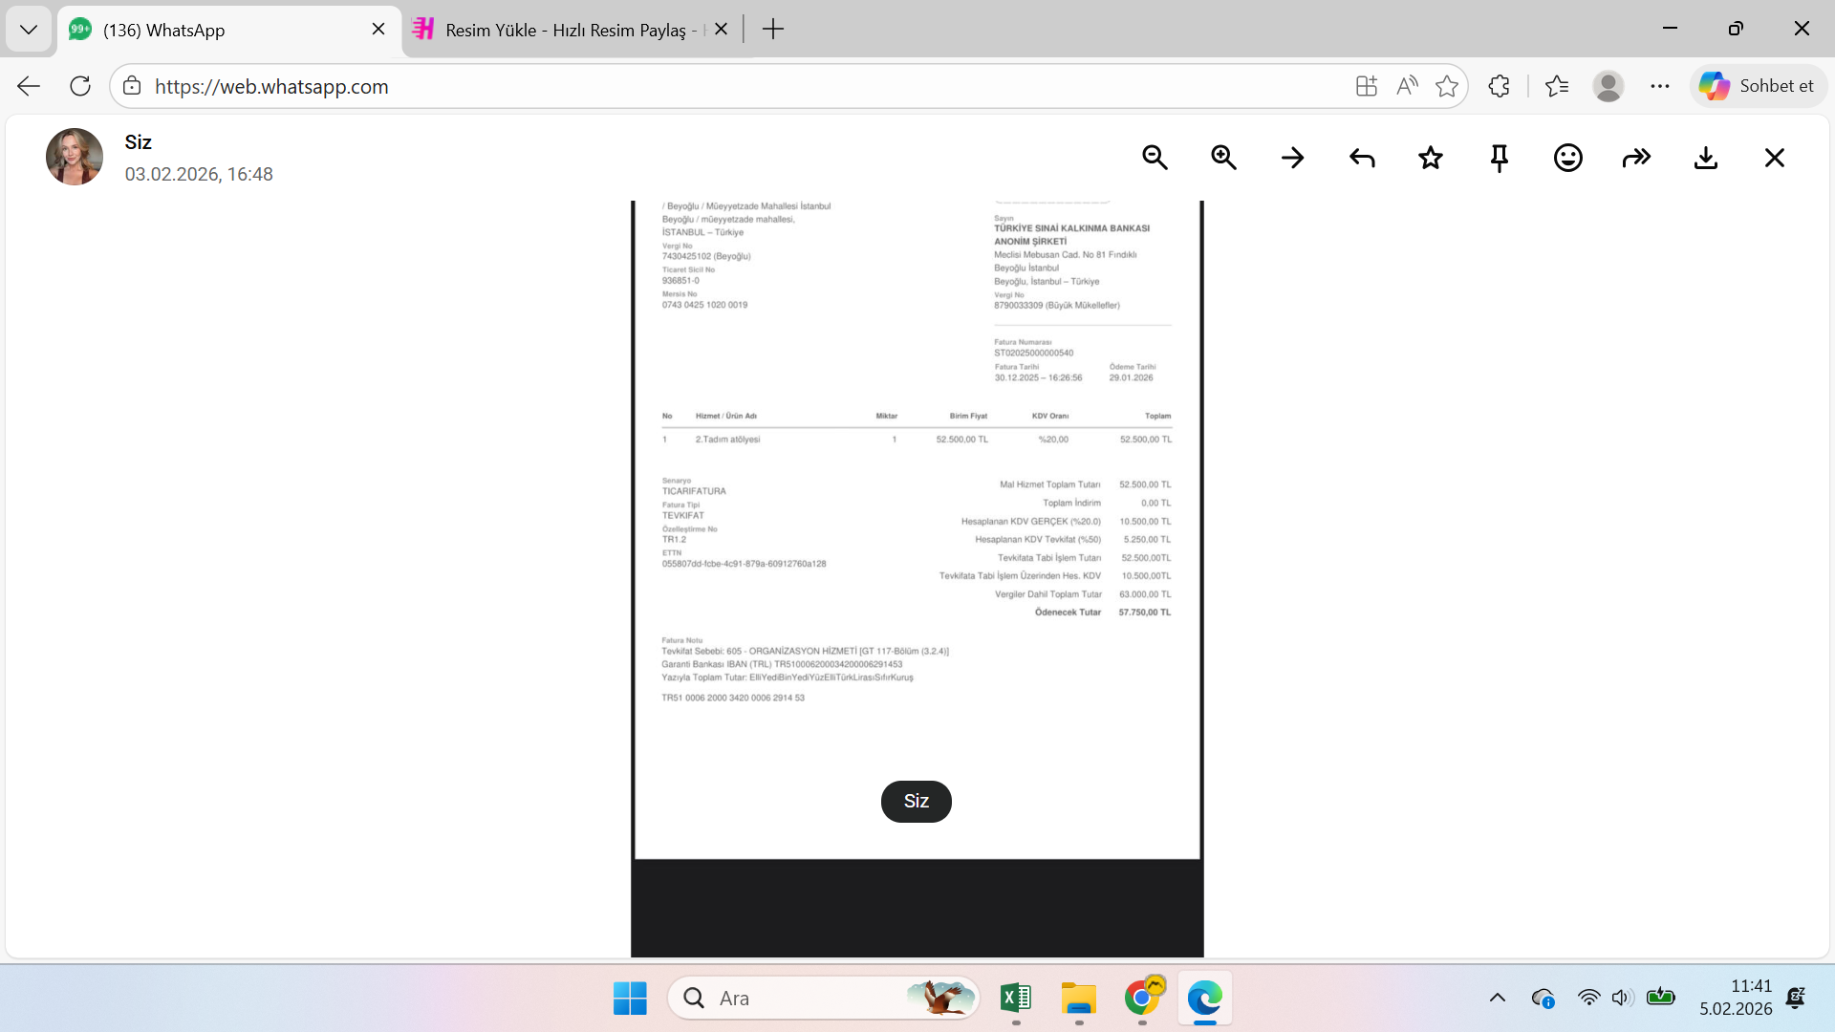Open a new browser tab
The image size is (1835, 1032).
coord(773,30)
